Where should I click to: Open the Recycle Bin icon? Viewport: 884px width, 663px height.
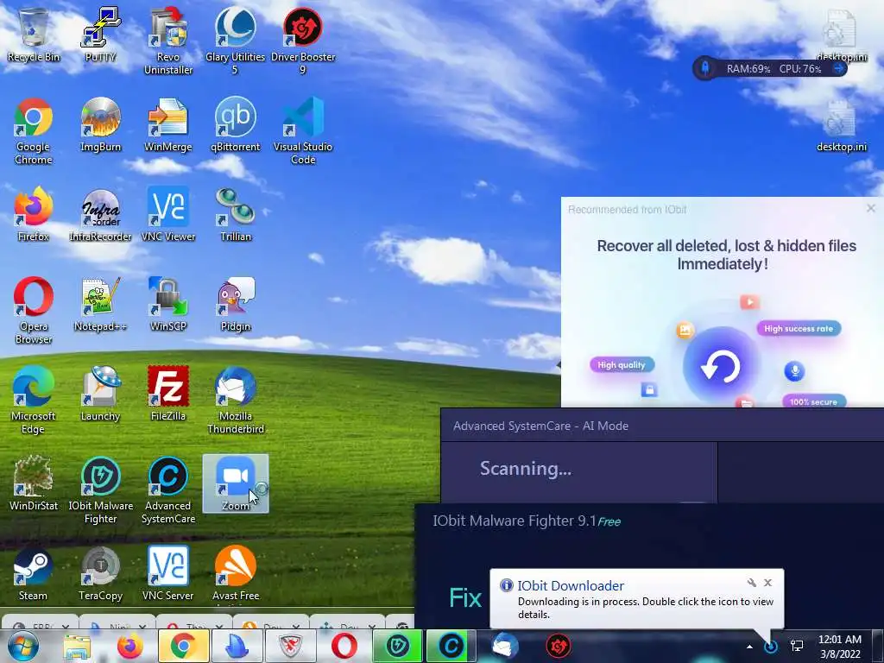pos(34,35)
